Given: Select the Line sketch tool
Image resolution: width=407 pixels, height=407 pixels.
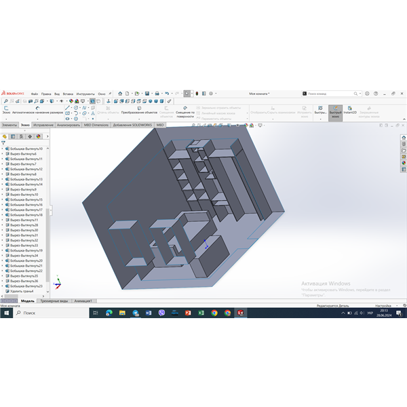Looking at the screenshot, I should [x=67, y=108].
